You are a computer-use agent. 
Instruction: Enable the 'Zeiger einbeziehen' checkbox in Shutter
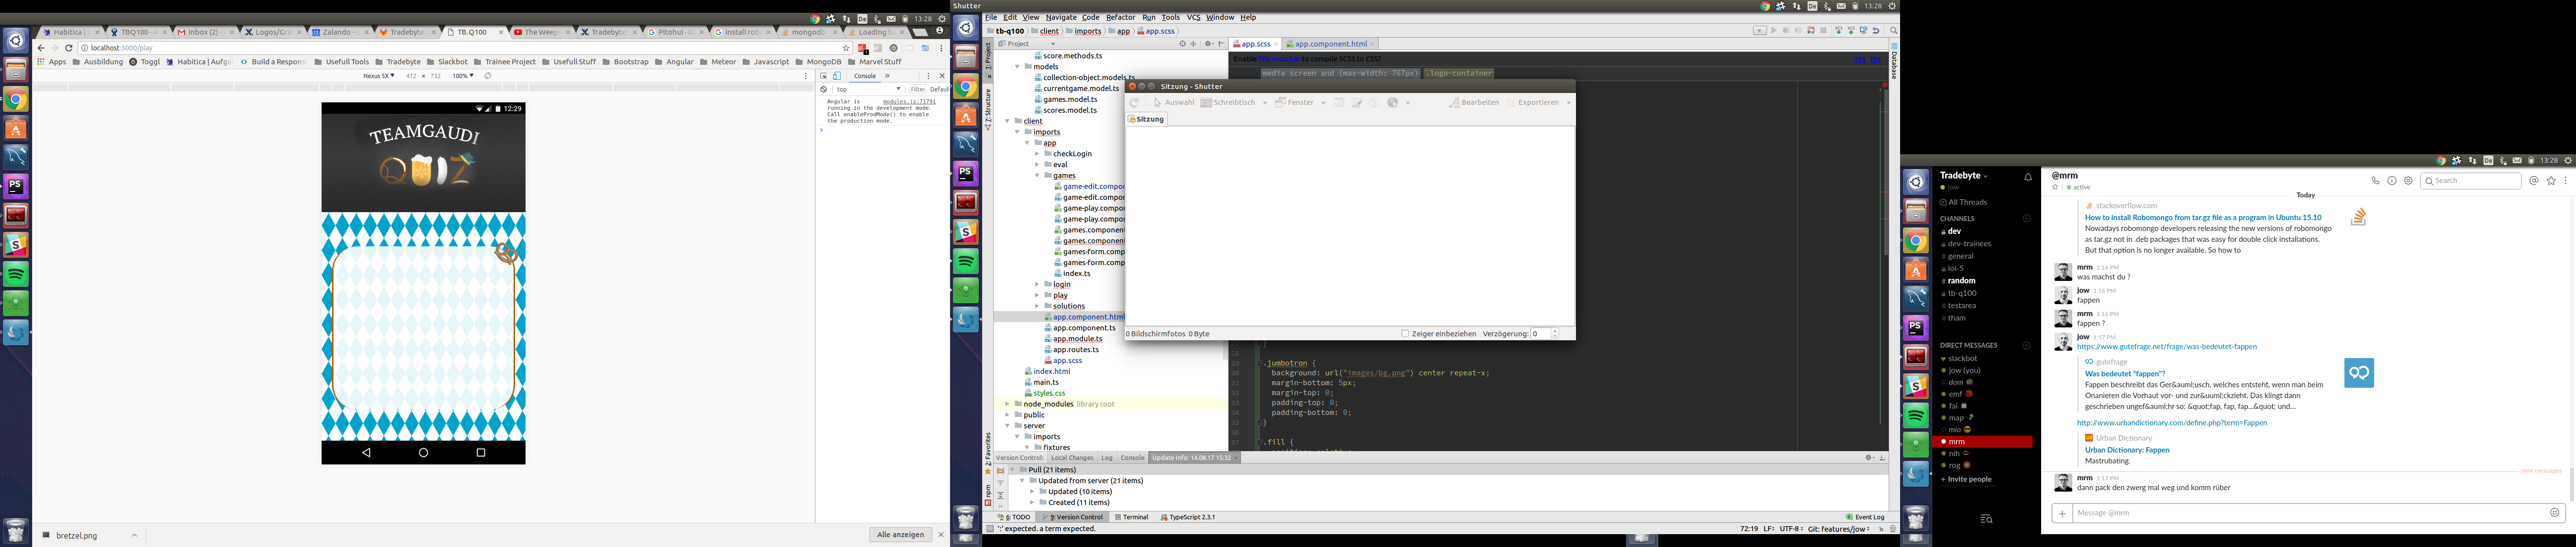[1405, 334]
